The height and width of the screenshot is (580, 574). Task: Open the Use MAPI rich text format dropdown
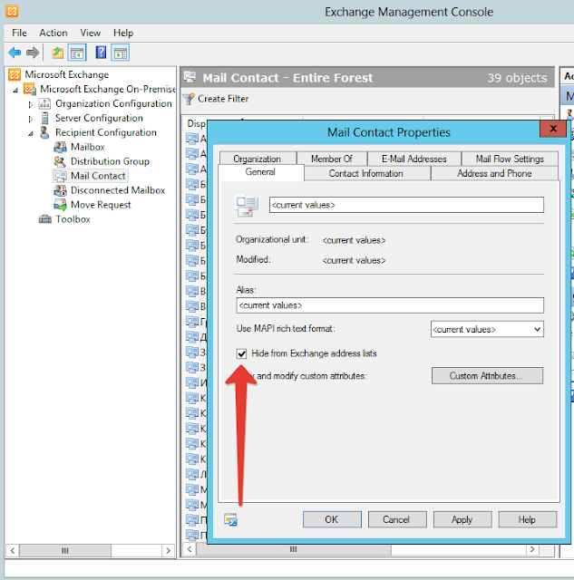tap(487, 329)
